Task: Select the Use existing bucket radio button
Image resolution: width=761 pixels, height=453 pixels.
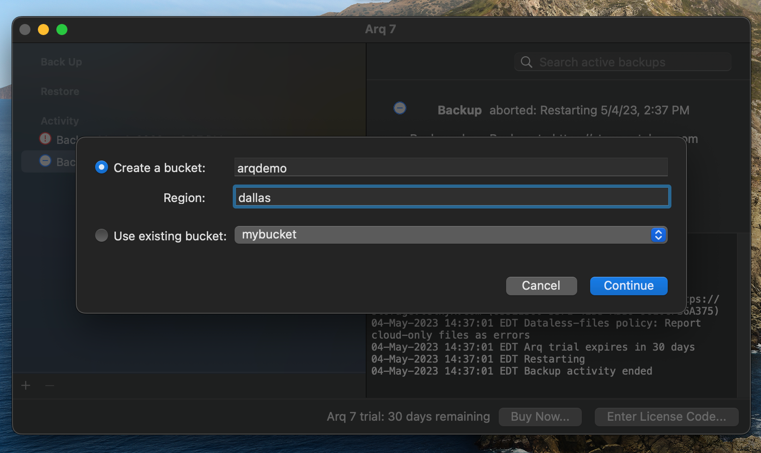Action: click(102, 235)
